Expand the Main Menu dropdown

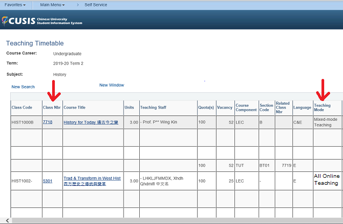[52, 5]
